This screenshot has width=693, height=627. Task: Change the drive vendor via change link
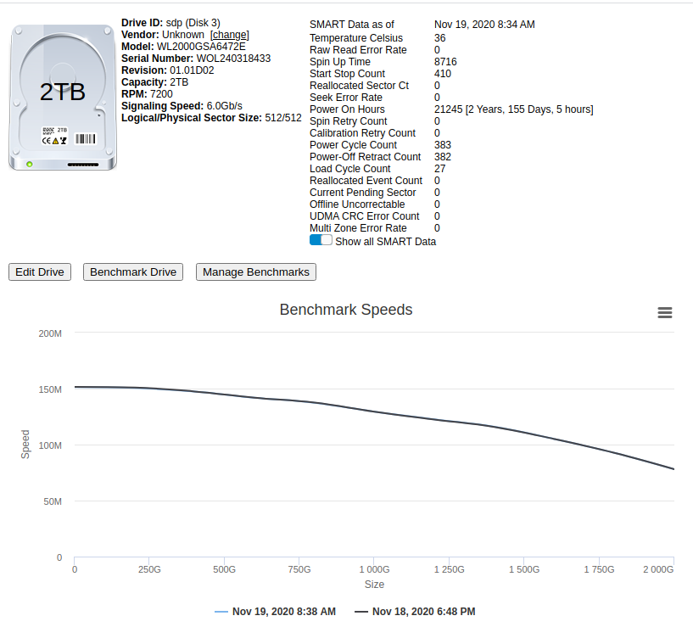(229, 35)
